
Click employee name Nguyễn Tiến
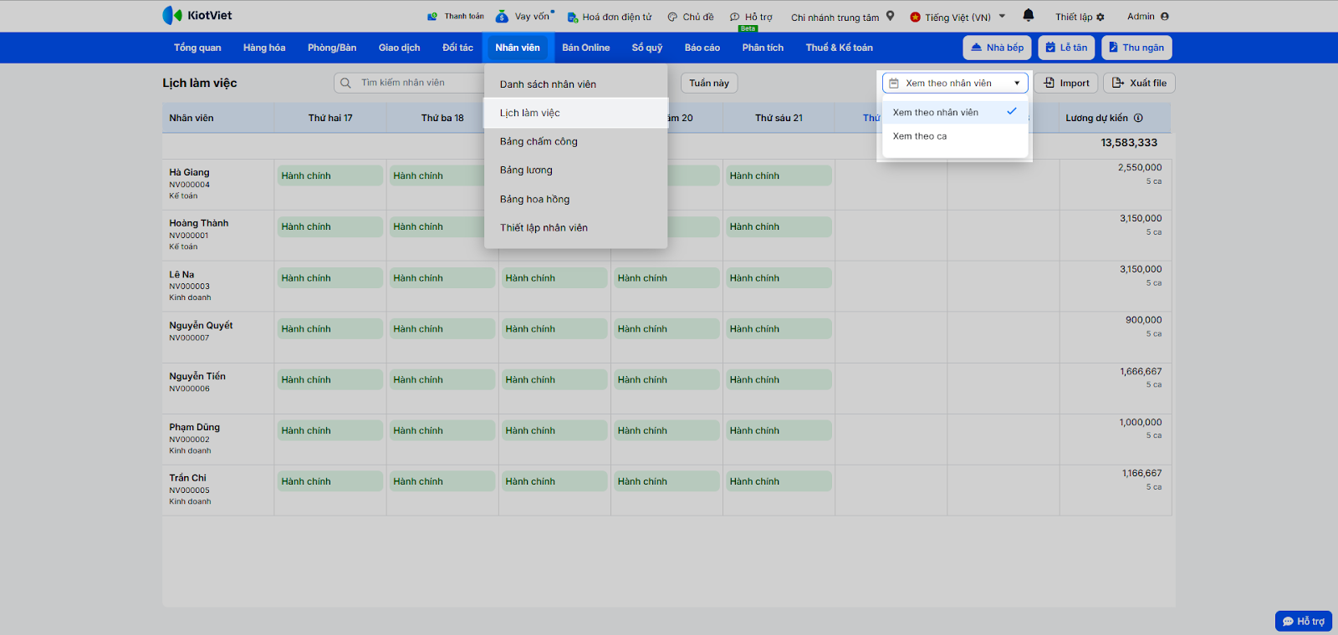click(197, 376)
